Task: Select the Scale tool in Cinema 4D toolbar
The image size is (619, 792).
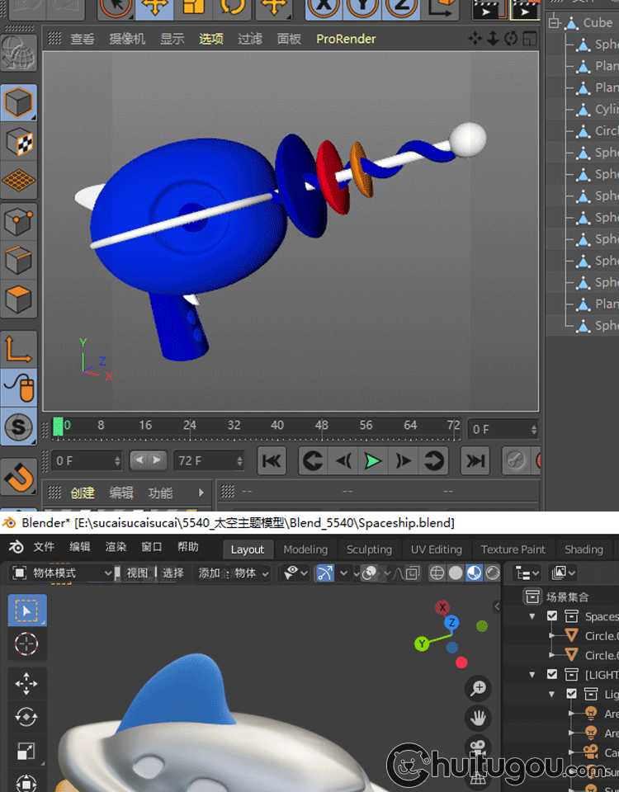Action: pos(193,7)
